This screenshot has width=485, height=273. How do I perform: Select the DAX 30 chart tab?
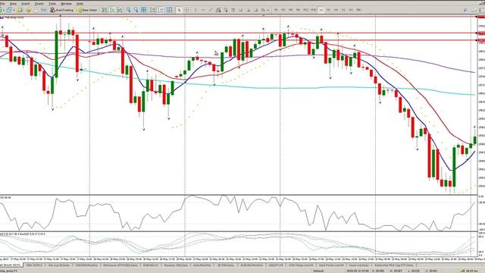point(34,265)
